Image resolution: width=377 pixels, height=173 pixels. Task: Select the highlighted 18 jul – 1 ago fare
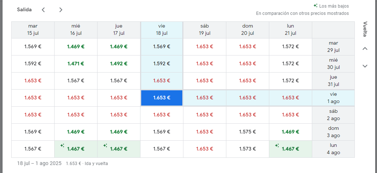click(x=162, y=98)
